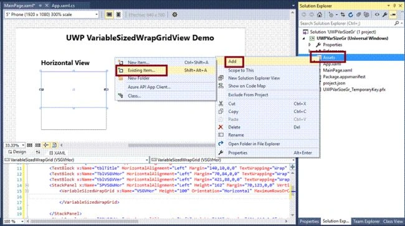405x226 pixels.
Task: Select the MainPage.xaml document tab
Action: pyautogui.click(x=19, y=6)
